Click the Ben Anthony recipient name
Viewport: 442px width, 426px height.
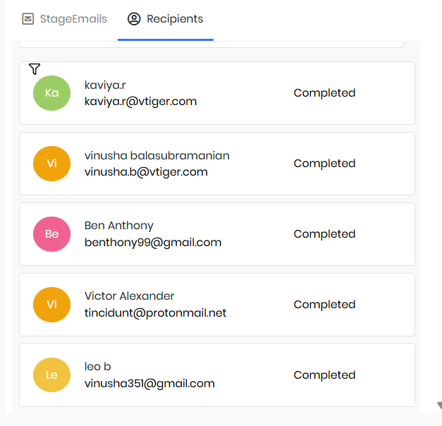(x=118, y=226)
